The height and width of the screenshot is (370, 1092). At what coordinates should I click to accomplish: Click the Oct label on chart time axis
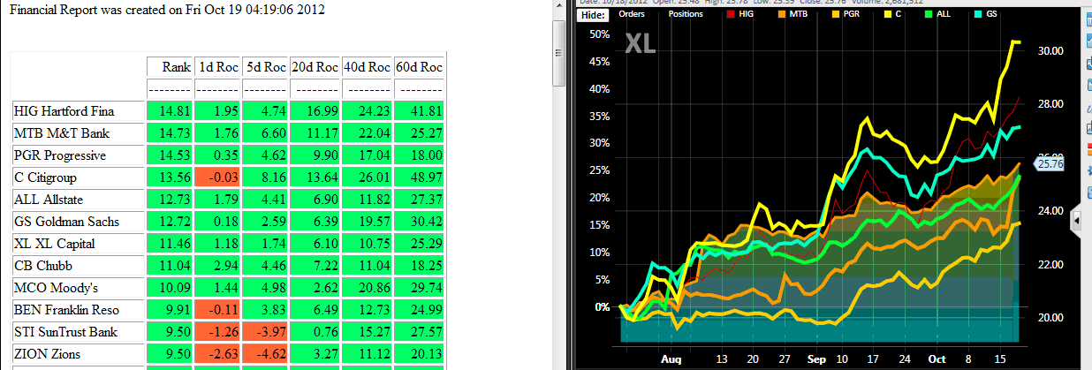(938, 360)
